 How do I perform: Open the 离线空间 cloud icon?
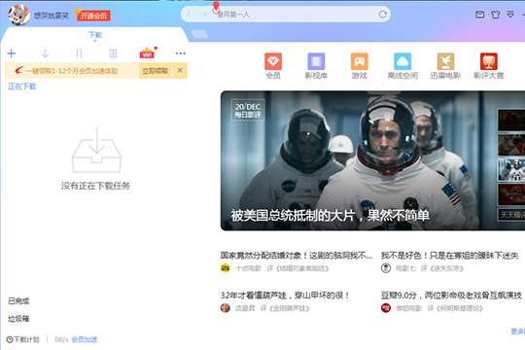(402, 66)
